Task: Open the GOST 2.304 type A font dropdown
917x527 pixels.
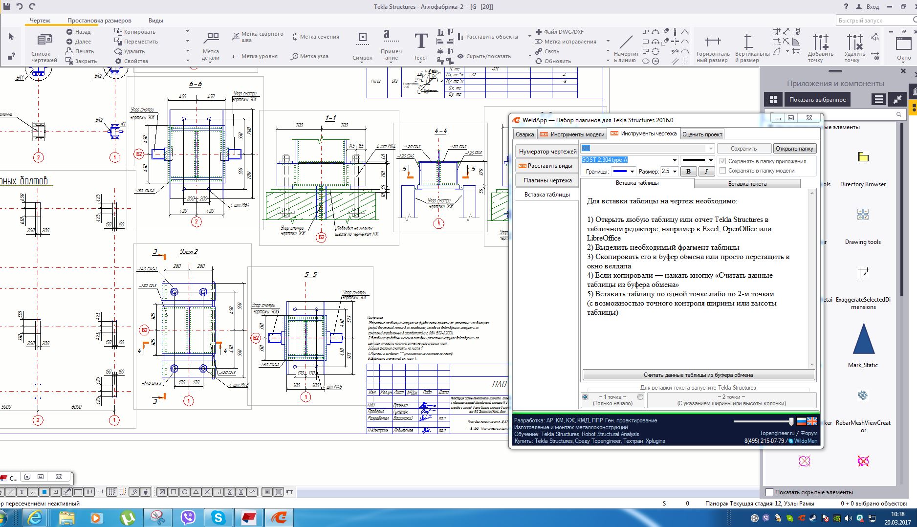Action: [675, 160]
